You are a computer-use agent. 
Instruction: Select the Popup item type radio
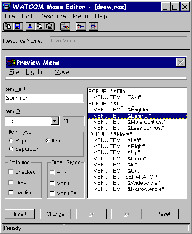(11, 140)
